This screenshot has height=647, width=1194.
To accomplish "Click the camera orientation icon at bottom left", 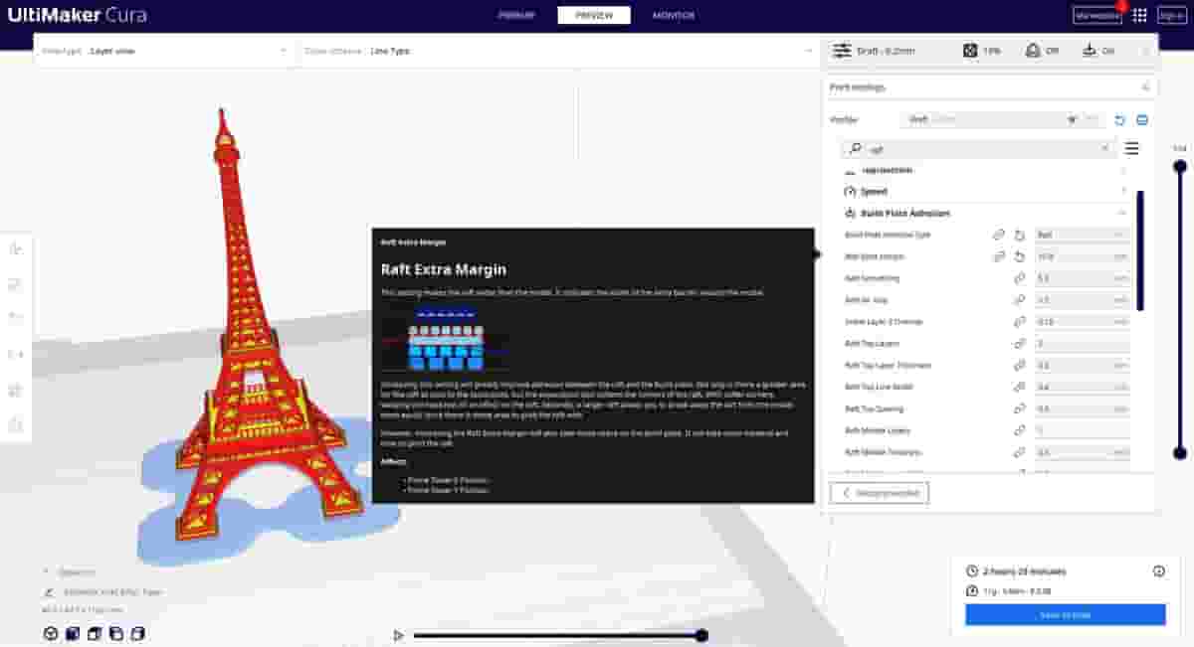I will click(50, 633).
